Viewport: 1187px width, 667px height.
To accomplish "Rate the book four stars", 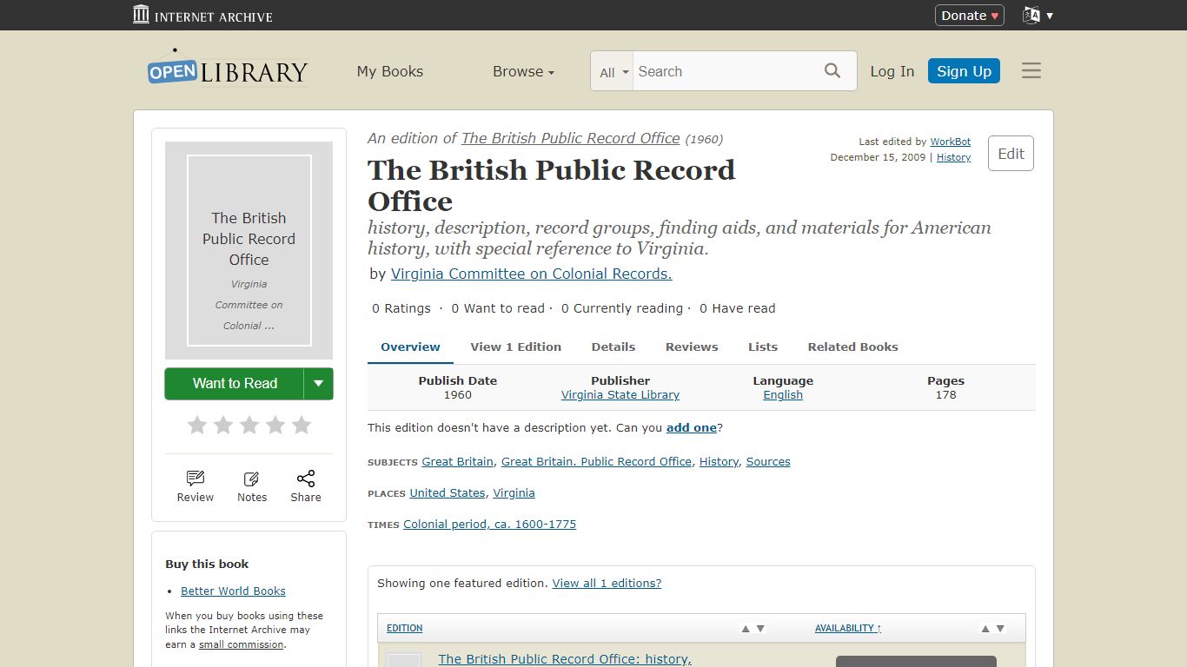I will pos(275,425).
